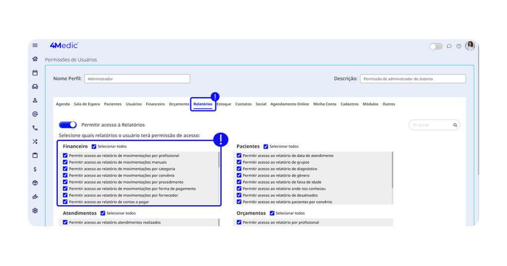The width and height of the screenshot is (507, 266).
Task: Open the dollar sign financial icon
Action: click(35, 169)
